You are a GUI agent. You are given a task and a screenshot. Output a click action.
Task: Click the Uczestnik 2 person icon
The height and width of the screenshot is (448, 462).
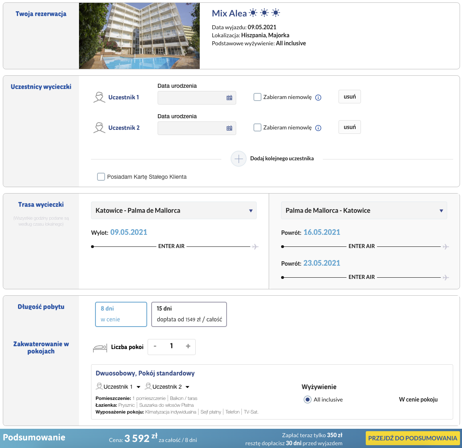click(x=99, y=128)
